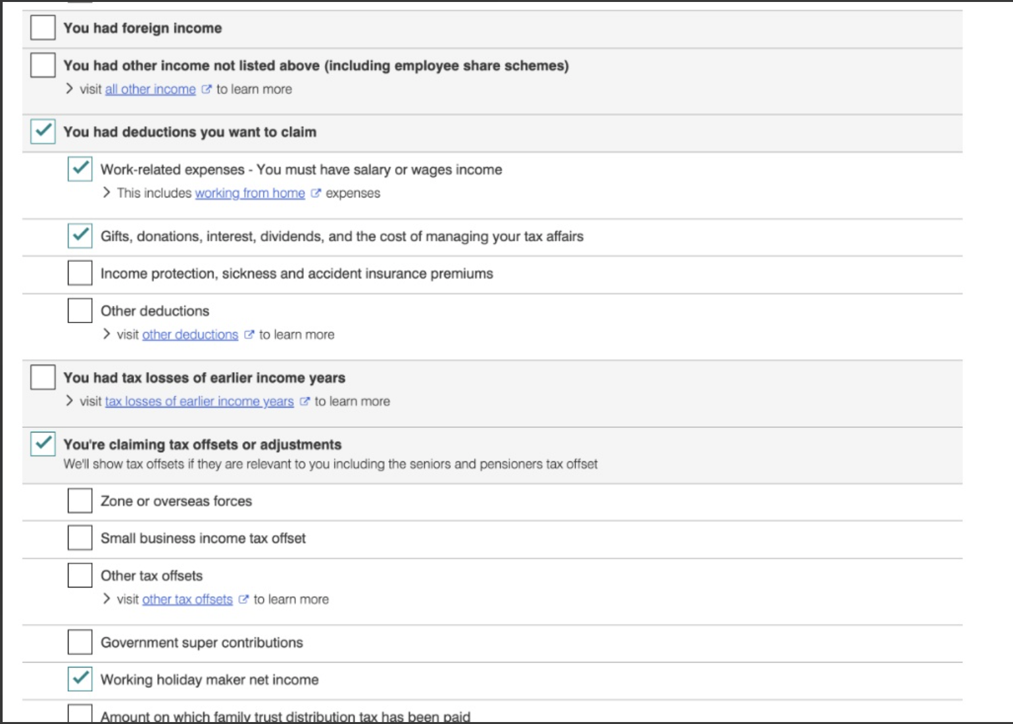Screen dimensions: 1013x724
Task: Tick Small business income tax offset checkbox
Action: 80,538
